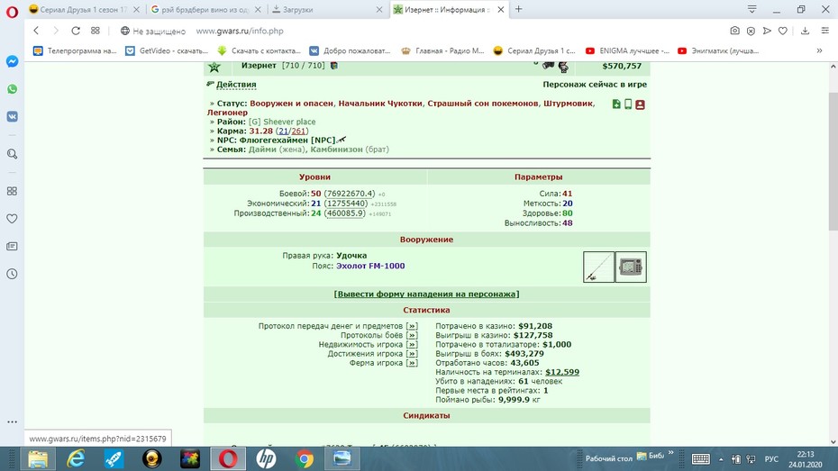Open browser downloads icon
Viewport: 838px width, 471px height.
coord(805,31)
